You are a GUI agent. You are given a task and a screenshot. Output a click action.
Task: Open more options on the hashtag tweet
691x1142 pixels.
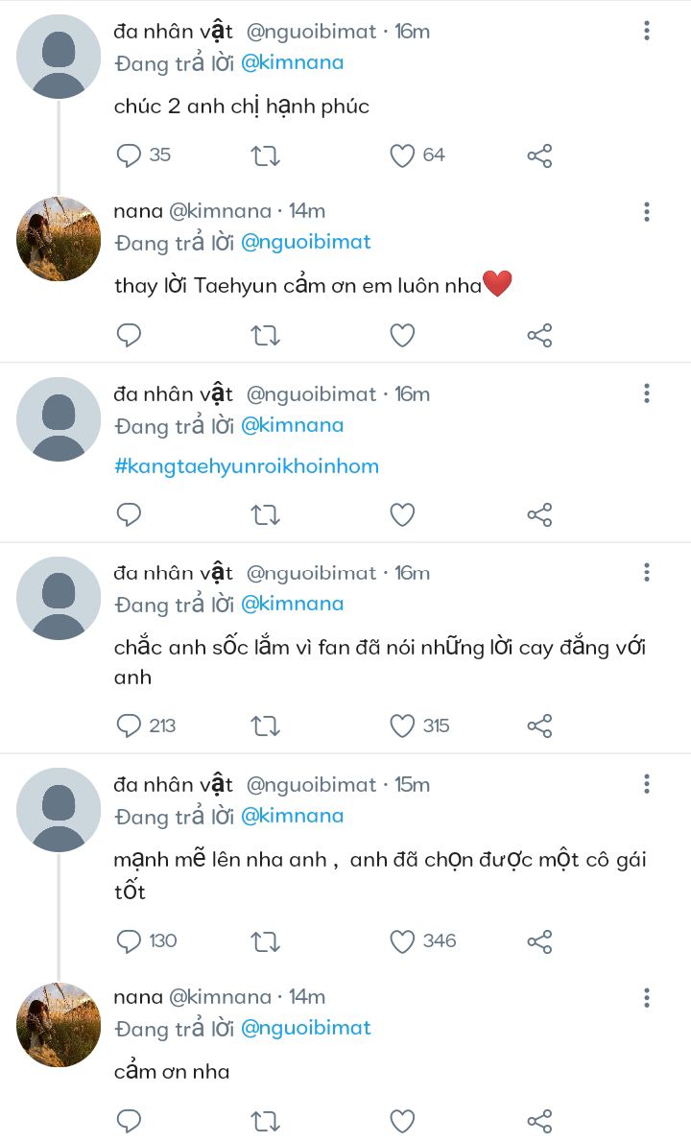click(647, 393)
